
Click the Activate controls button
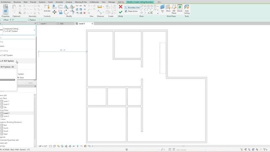tap(47, 8)
